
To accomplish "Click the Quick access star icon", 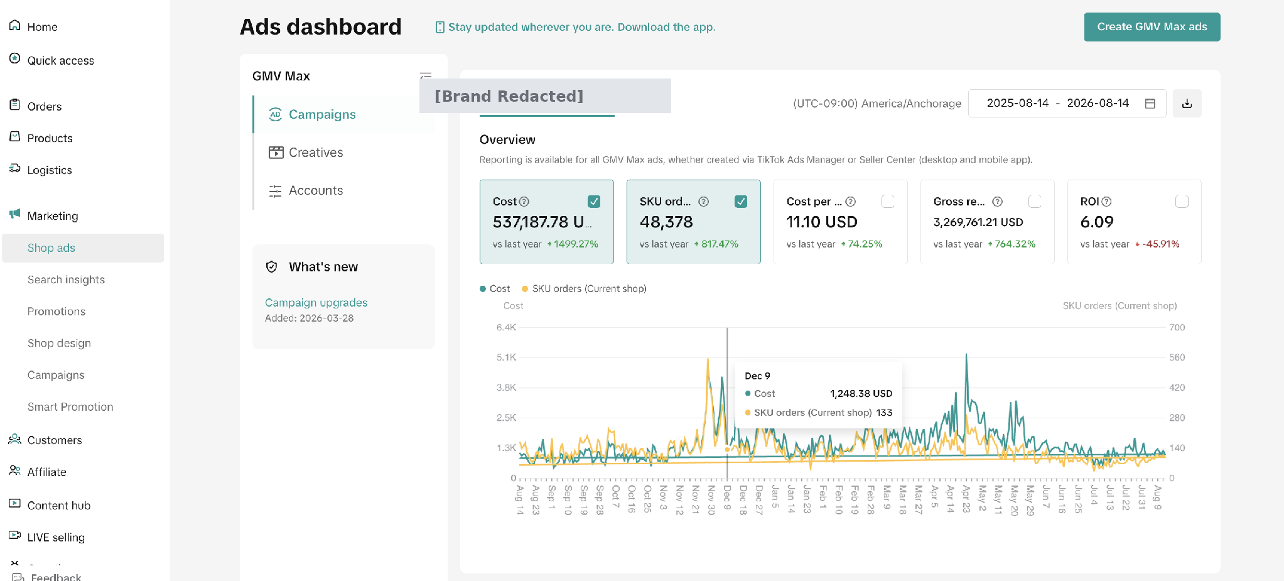I will coord(15,59).
